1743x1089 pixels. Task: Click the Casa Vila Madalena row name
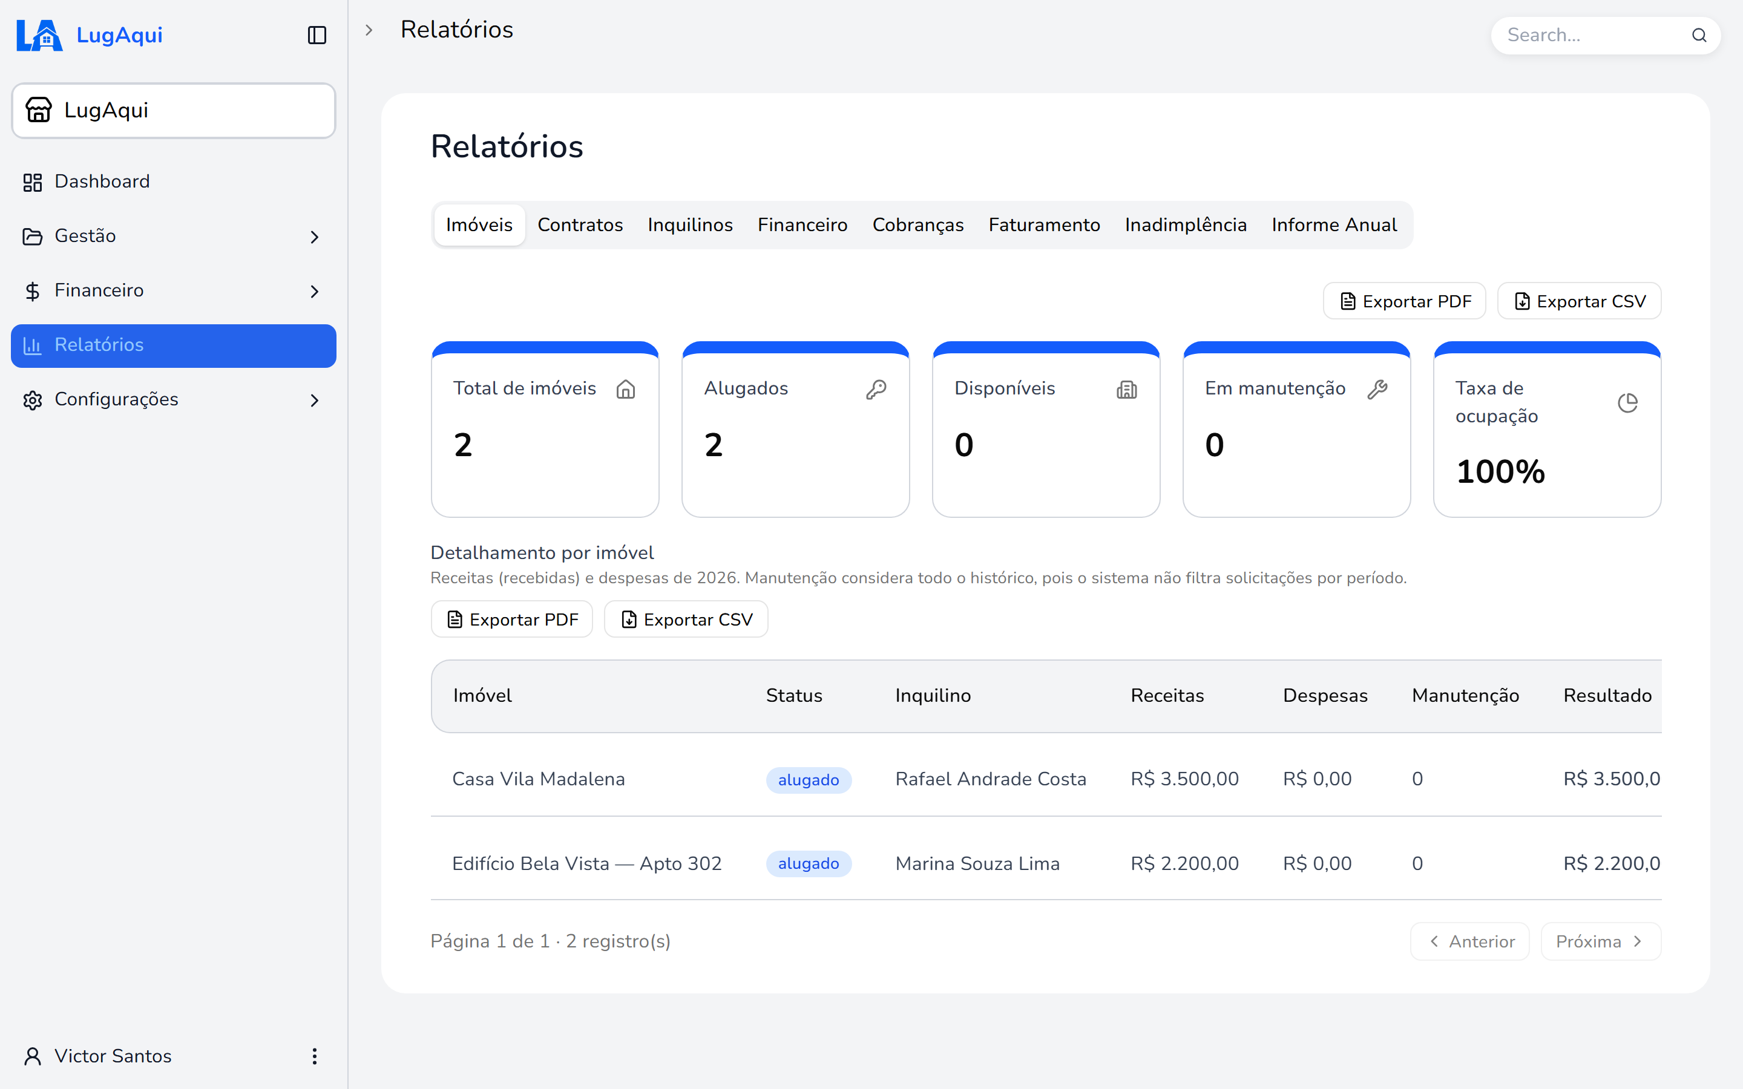click(538, 779)
